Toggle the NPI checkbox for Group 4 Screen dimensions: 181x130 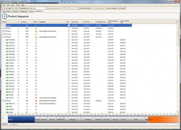(x=69, y=34)
